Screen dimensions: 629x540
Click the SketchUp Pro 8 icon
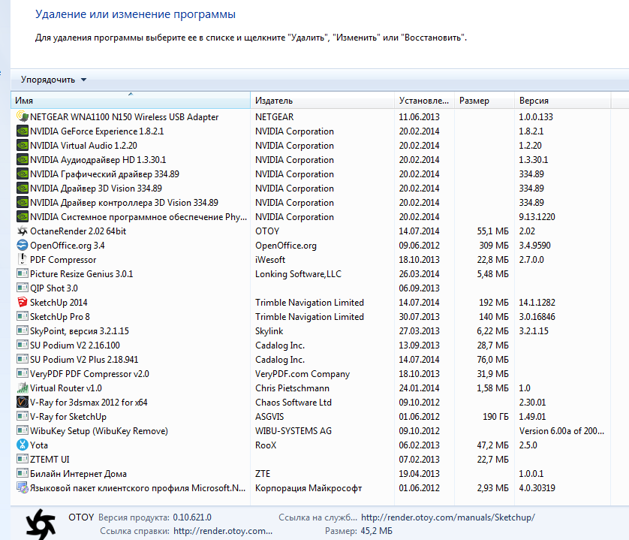(23, 316)
